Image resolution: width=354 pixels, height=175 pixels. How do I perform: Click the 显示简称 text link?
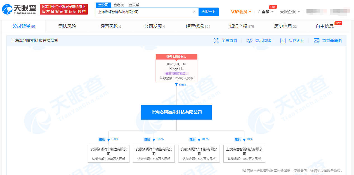click(263, 41)
